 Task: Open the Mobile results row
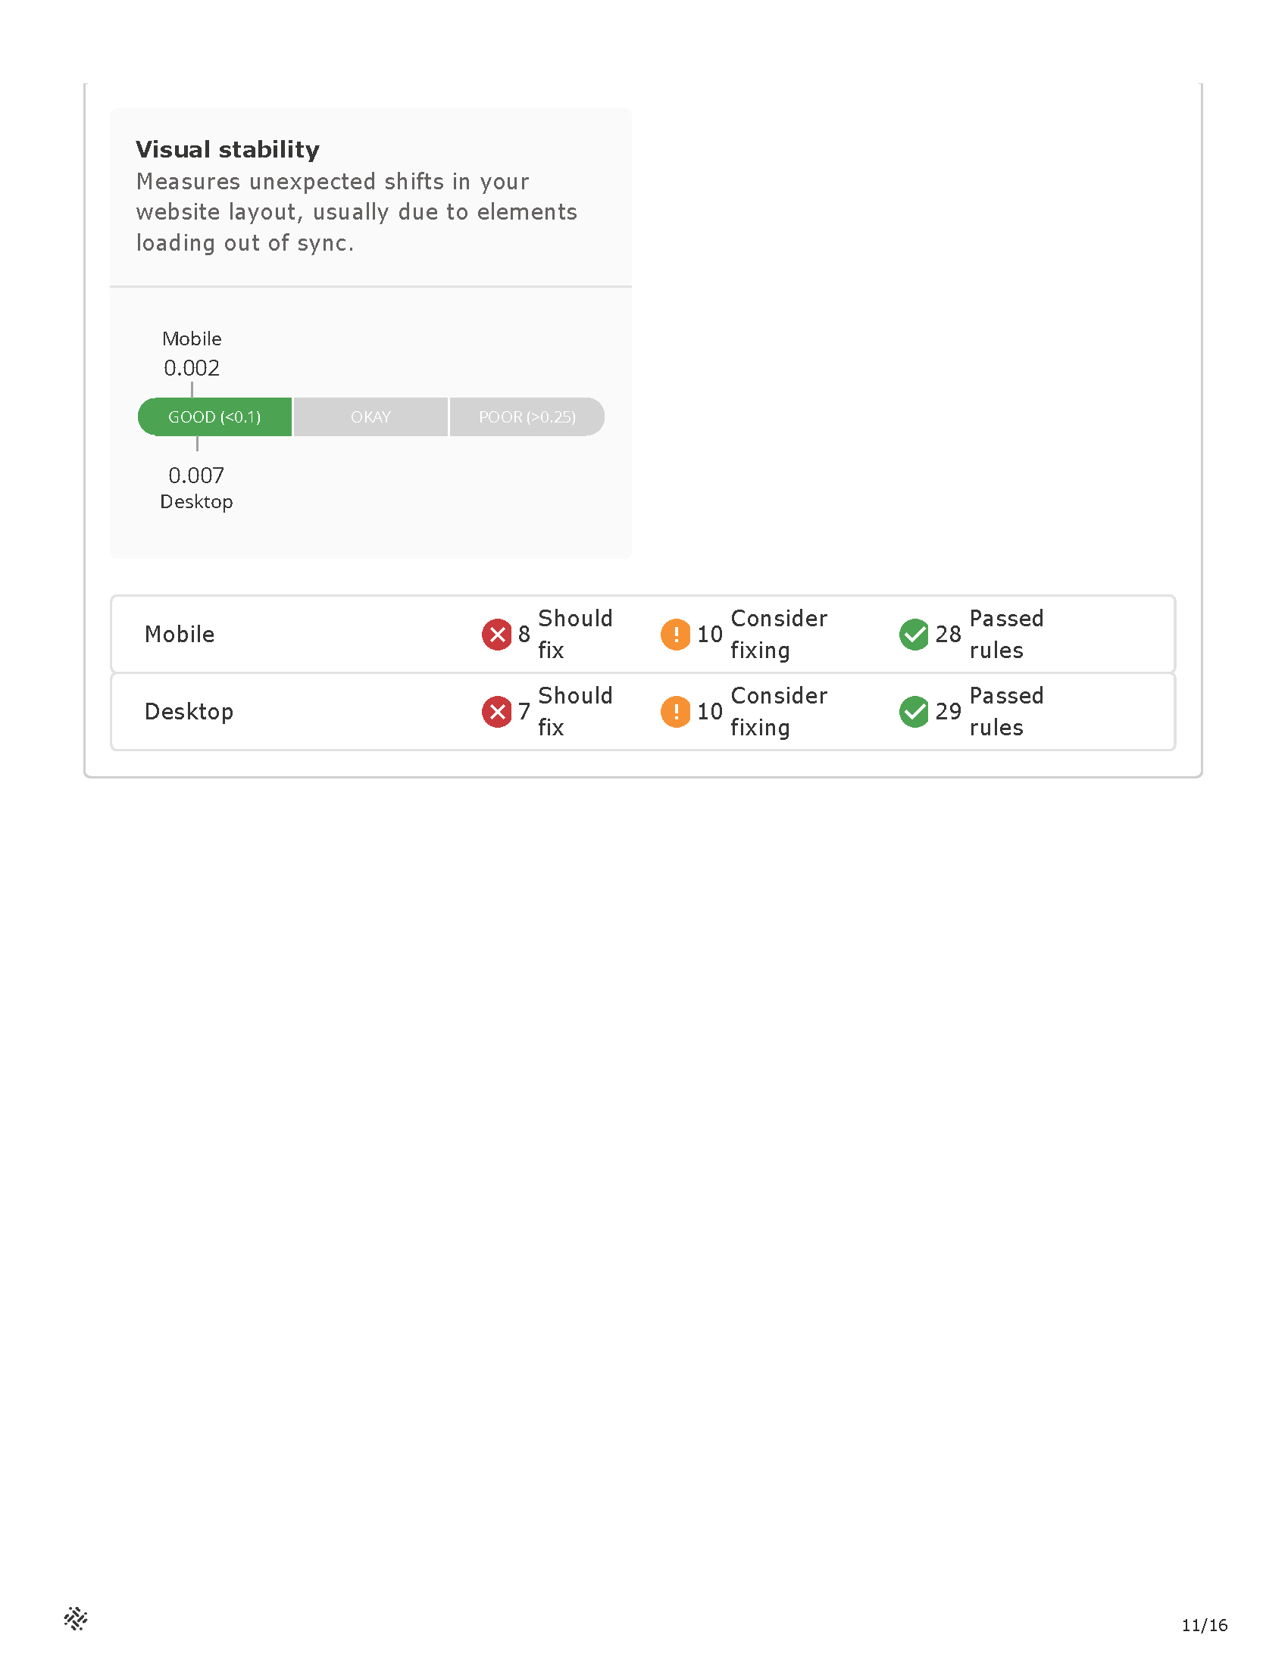(642, 634)
